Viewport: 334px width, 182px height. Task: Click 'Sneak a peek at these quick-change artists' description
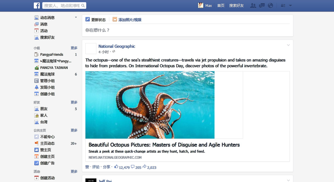coord(147,151)
